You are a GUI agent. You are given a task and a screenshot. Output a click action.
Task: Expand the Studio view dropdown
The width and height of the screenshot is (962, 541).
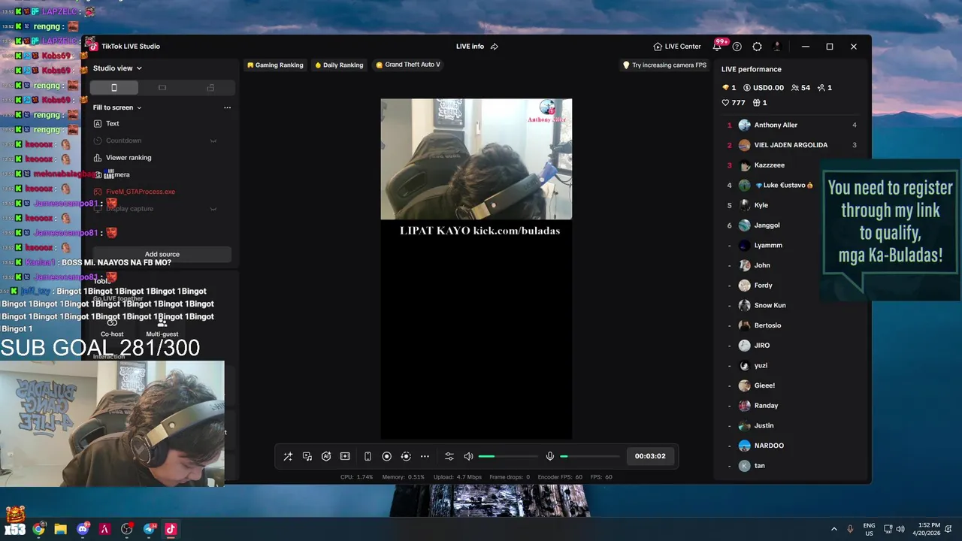117,68
